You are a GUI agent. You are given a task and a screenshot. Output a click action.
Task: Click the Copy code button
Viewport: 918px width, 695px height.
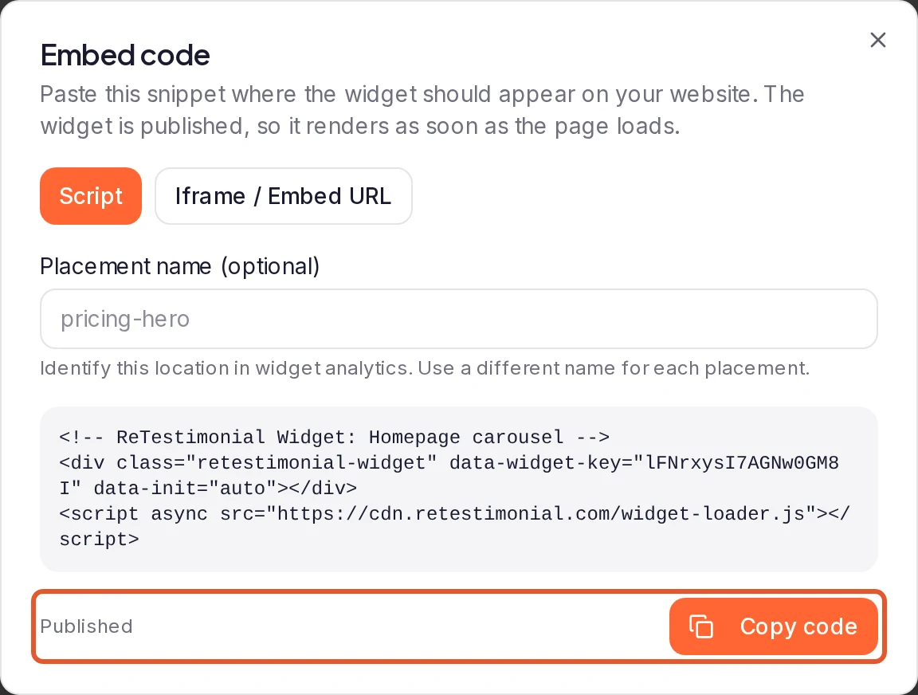pos(774,626)
